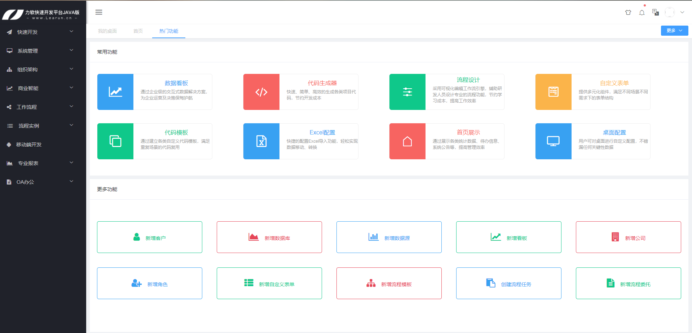Open the 流程设计 green sliders tile
The width and height of the screenshot is (692, 333).
(407, 92)
